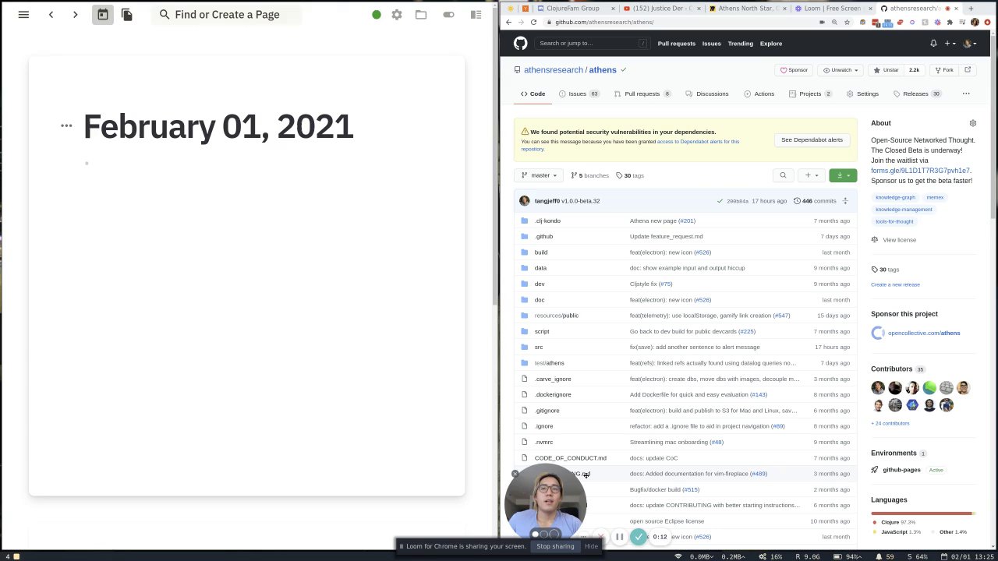Screen dimensions: 998x561
Task: Click the Find or Create a Page field
Action: [x=226, y=14]
